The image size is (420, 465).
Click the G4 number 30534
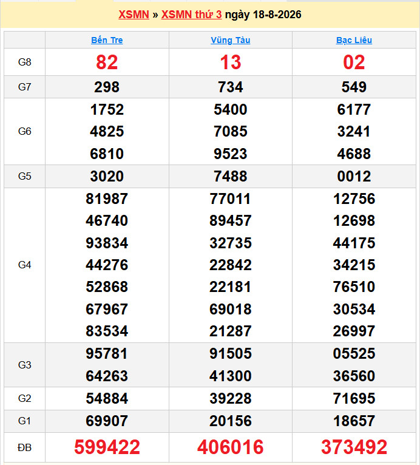pyautogui.click(x=354, y=309)
